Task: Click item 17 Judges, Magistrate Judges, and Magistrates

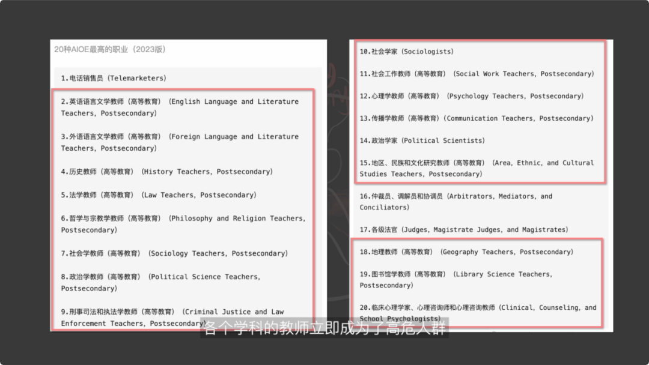Action: tap(463, 229)
